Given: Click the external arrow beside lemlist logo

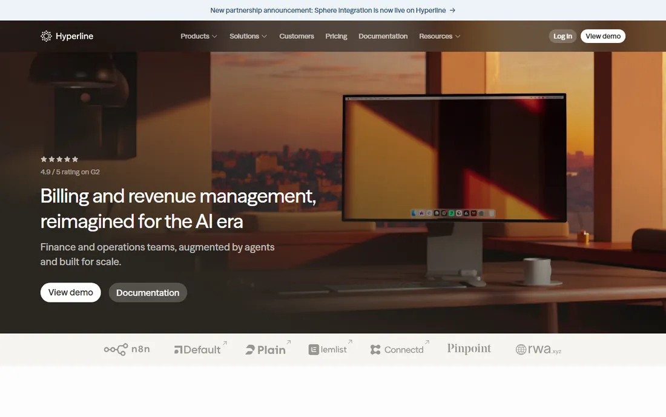Looking at the screenshot, I should [x=351, y=341].
